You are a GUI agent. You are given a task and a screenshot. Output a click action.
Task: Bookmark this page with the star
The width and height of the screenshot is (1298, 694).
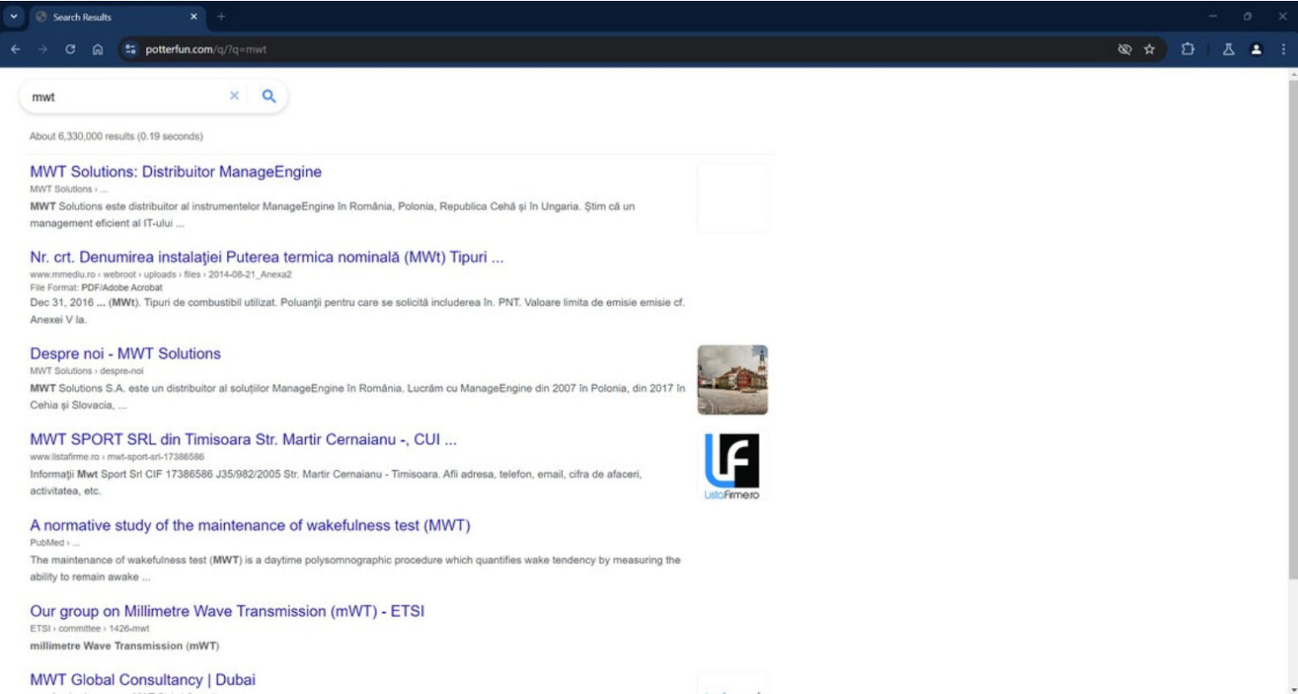[x=1149, y=50]
